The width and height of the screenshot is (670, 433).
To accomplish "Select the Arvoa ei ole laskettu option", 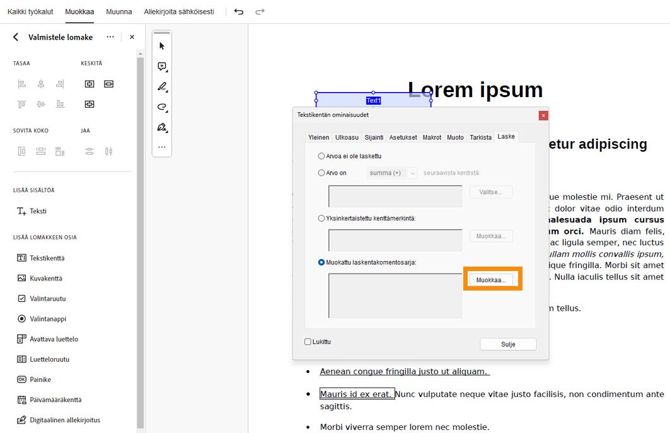I will (x=321, y=156).
